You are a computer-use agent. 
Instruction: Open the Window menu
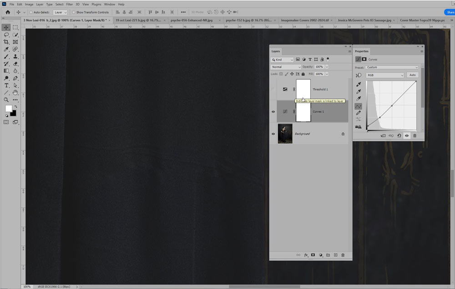click(109, 5)
